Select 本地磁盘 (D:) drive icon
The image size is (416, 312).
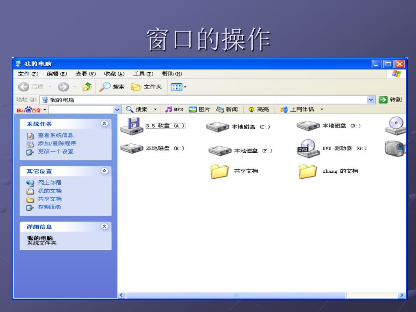point(308,126)
